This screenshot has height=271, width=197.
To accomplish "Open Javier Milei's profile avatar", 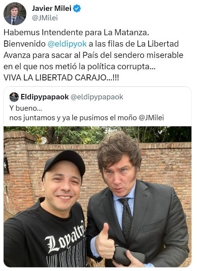I will (x=15, y=14).
